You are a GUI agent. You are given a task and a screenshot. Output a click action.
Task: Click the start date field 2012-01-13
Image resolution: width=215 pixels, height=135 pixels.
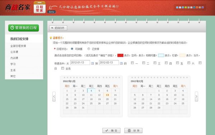click(80, 62)
